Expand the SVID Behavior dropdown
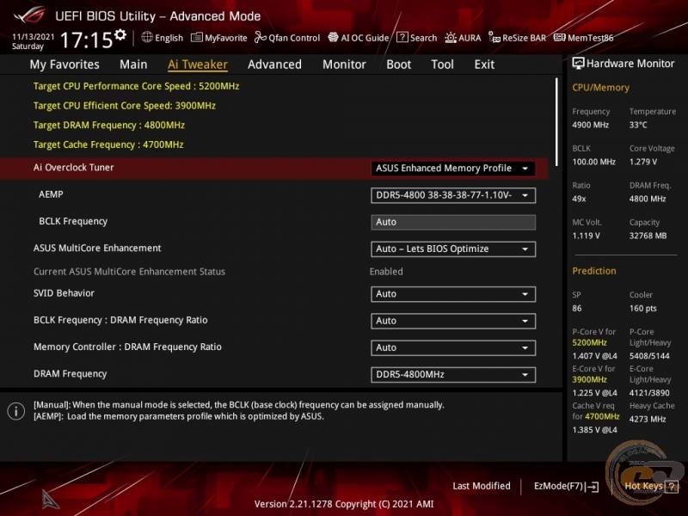The height and width of the screenshot is (516, 688). coord(453,294)
